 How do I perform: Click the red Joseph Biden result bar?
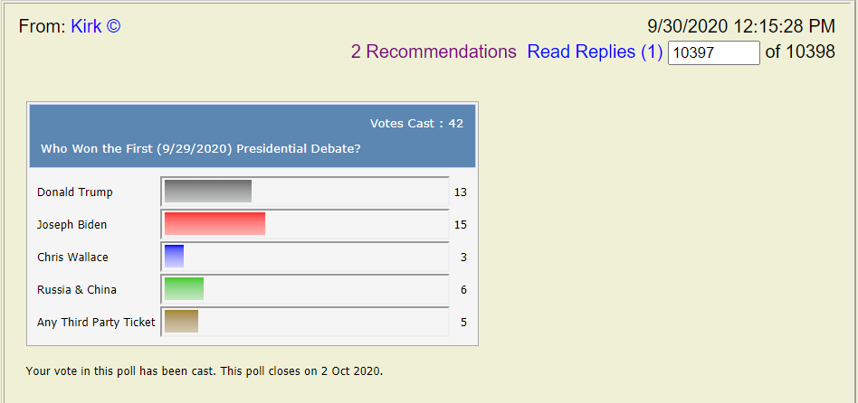214,224
